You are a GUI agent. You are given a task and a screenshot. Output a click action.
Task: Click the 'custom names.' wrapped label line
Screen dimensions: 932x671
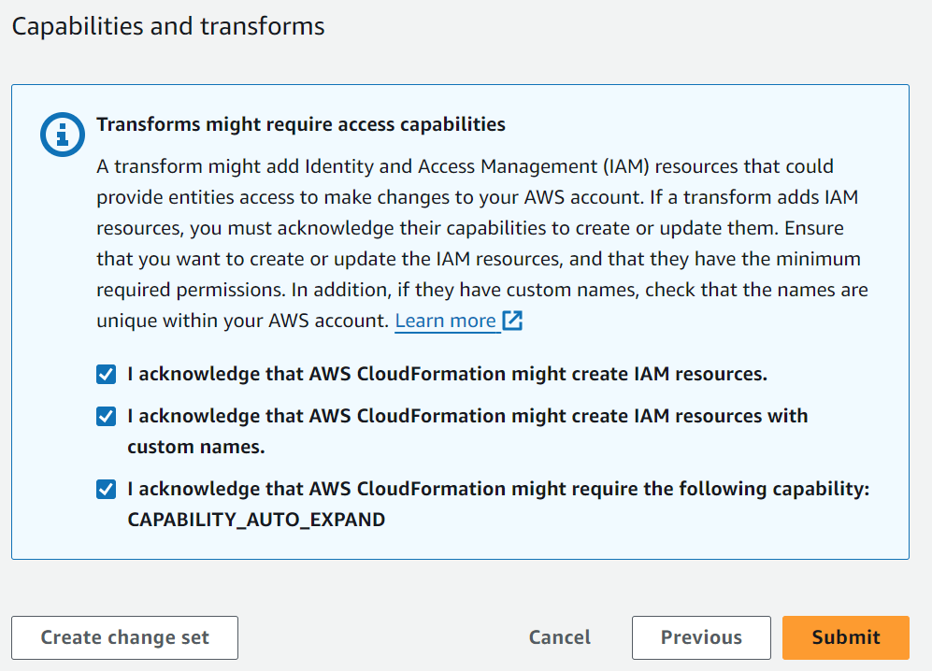tap(196, 447)
